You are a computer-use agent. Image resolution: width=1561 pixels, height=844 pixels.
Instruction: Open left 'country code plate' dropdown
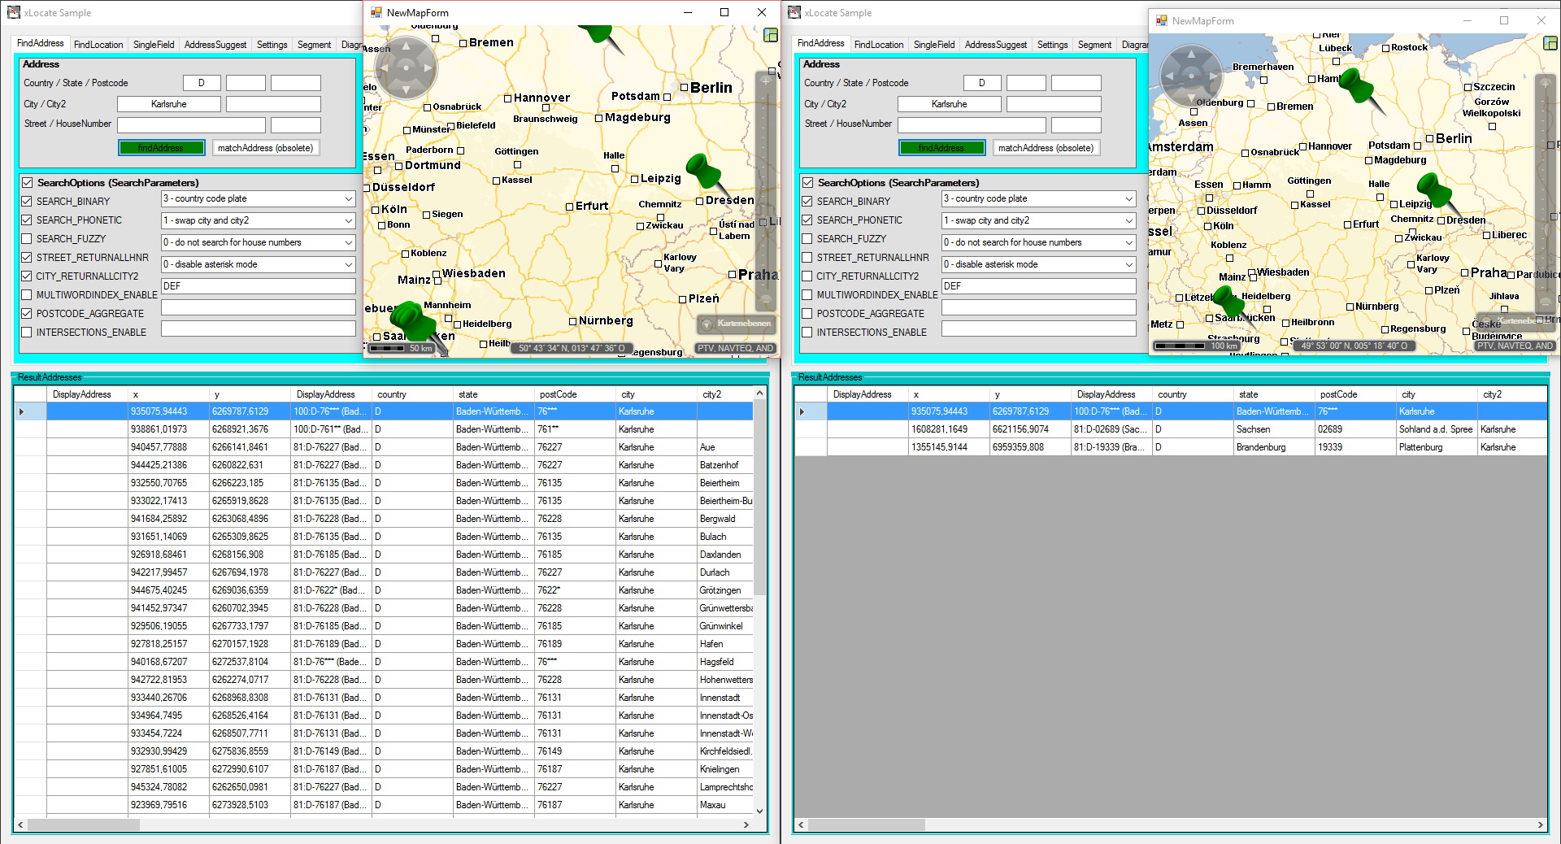pos(348,199)
